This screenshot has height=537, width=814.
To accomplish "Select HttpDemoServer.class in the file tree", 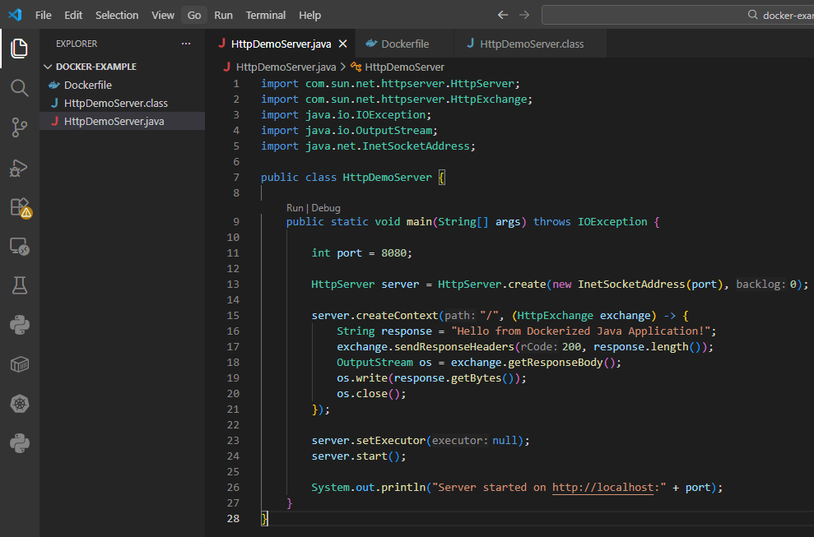I will 115,103.
